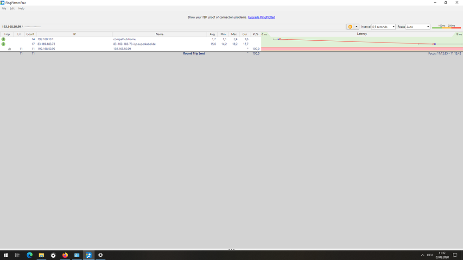Open the notification center icon
Screen dimensions: 463x260
tap(455, 255)
